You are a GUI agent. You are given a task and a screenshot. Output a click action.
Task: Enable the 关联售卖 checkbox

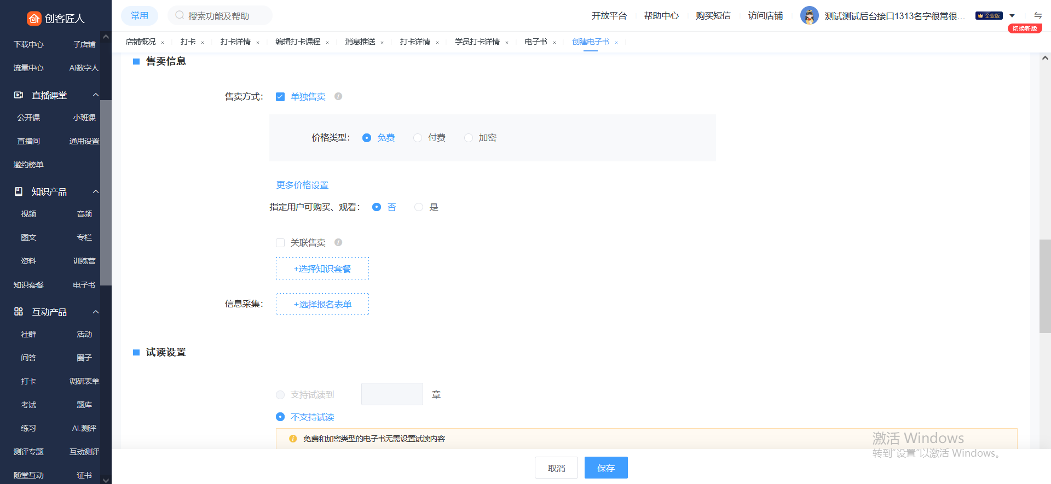click(x=280, y=243)
